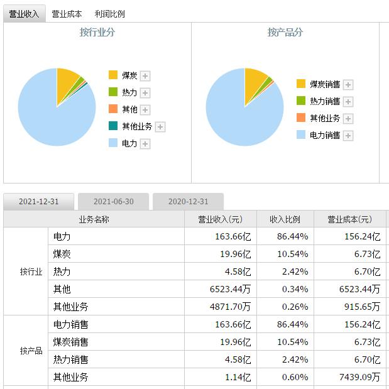Click the 营业成本(元) column header
Screen dimensions: 389x389
(350, 219)
